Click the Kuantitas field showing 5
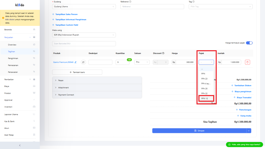265x149 pixels. [x=122, y=62]
